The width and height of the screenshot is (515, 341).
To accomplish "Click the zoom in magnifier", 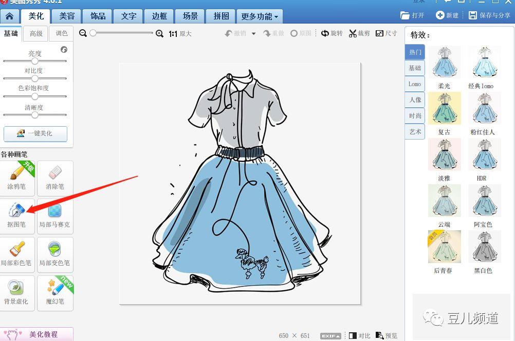I will [x=159, y=33].
